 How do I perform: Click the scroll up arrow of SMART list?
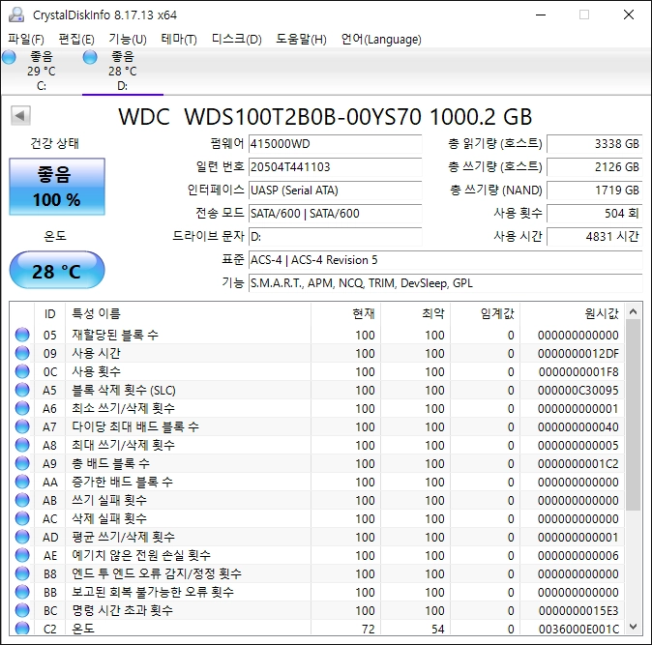pyautogui.click(x=634, y=311)
